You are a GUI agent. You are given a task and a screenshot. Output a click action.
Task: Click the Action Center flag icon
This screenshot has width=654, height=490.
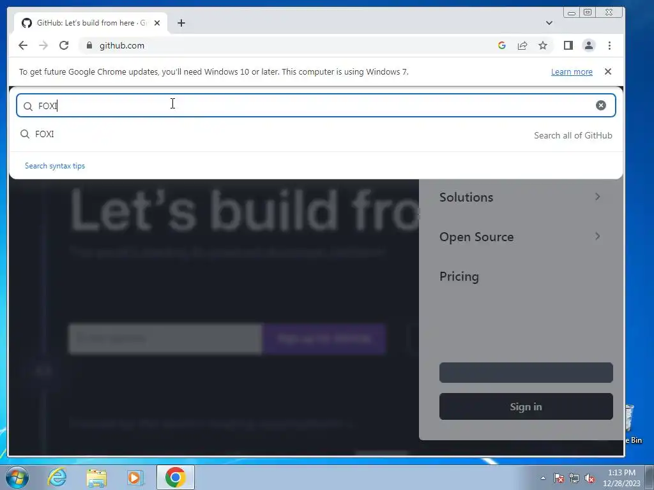pyautogui.click(x=558, y=479)
